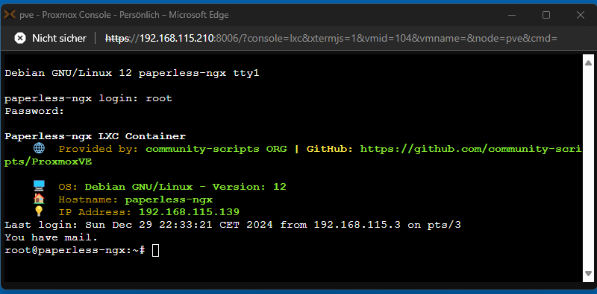
Task: Click the browser address bar URL
Action: 331,38
